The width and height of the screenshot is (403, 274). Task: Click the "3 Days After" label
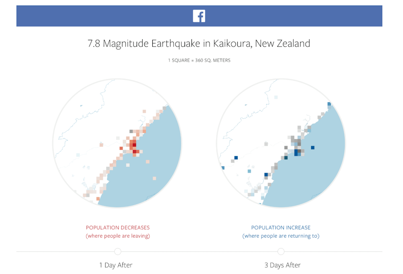coord(283,265)
